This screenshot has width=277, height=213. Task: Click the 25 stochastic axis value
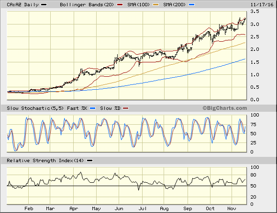click(x=254, y=142)
